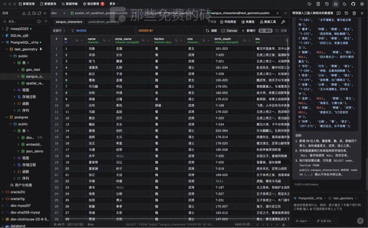Open 字段筛选 field filter
This screenshot has width=368, height=228.
click(228, 22)
